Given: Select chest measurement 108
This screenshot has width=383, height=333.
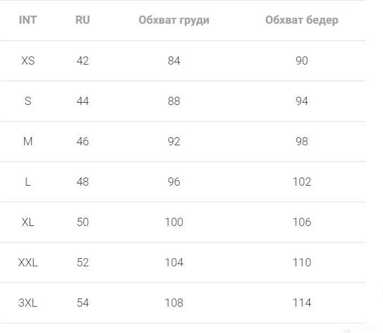Looking at the screenshot, I should pyautogui.click(x=174, y=303).
